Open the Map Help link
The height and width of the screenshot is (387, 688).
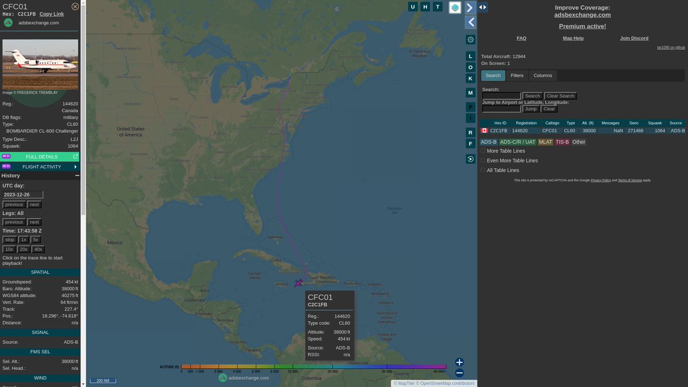[573, 38]
